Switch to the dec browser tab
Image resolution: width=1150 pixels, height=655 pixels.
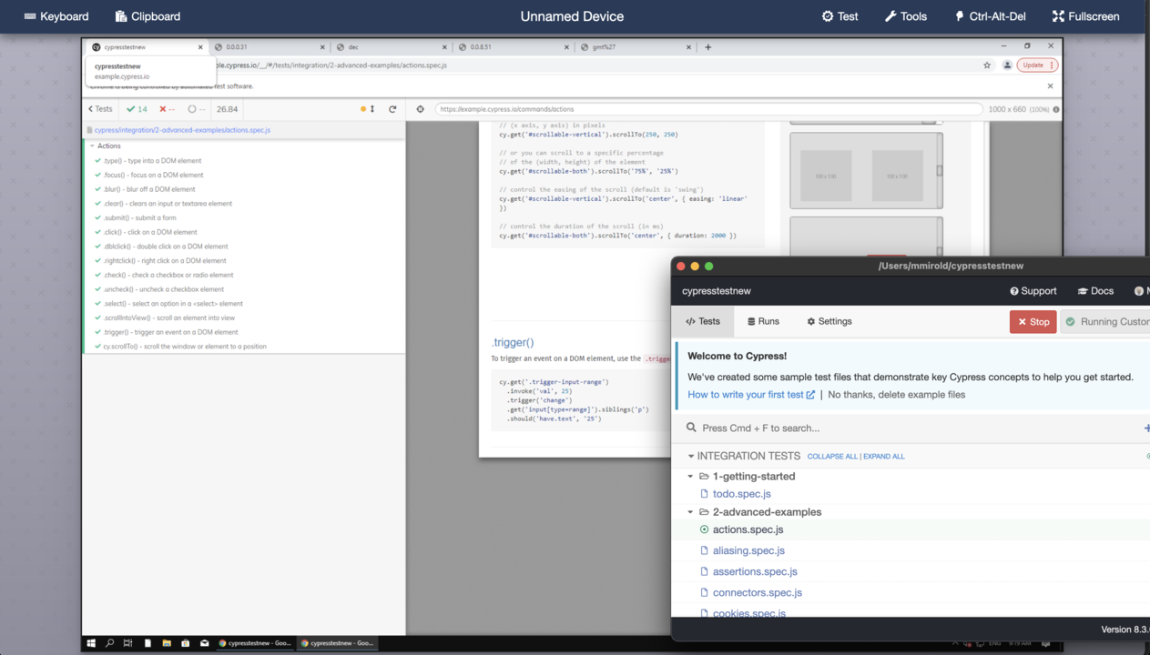click(391, 46)
